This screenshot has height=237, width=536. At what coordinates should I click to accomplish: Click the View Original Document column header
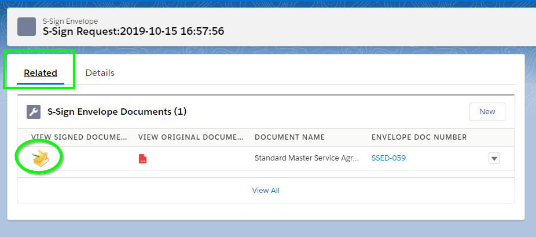pyautogui.click(x=191, y=137)
